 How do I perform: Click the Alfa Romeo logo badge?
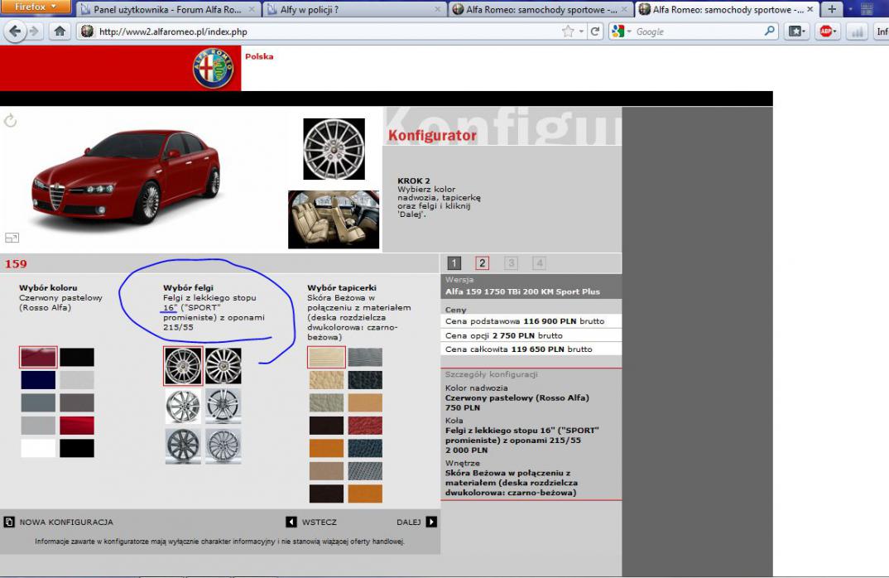pyautogui.click(x=214, y=68)
